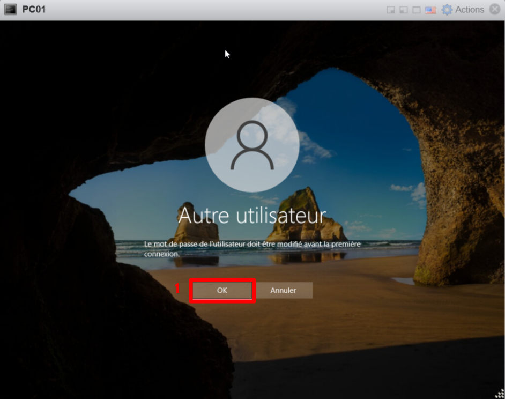Select the US flag keyboard layout icon
505x399 pixels.
tap(430, 10)
